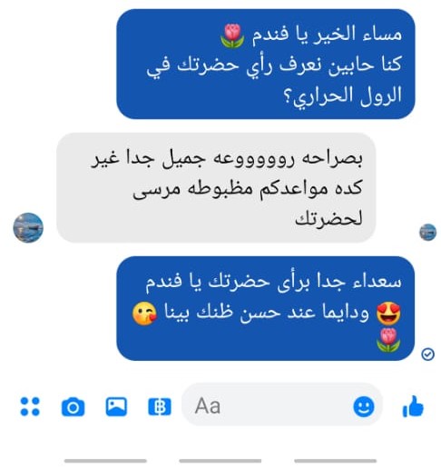441x468 pixels.
Task: Open the photo gallery picker icon
Action: click(116, 406)
